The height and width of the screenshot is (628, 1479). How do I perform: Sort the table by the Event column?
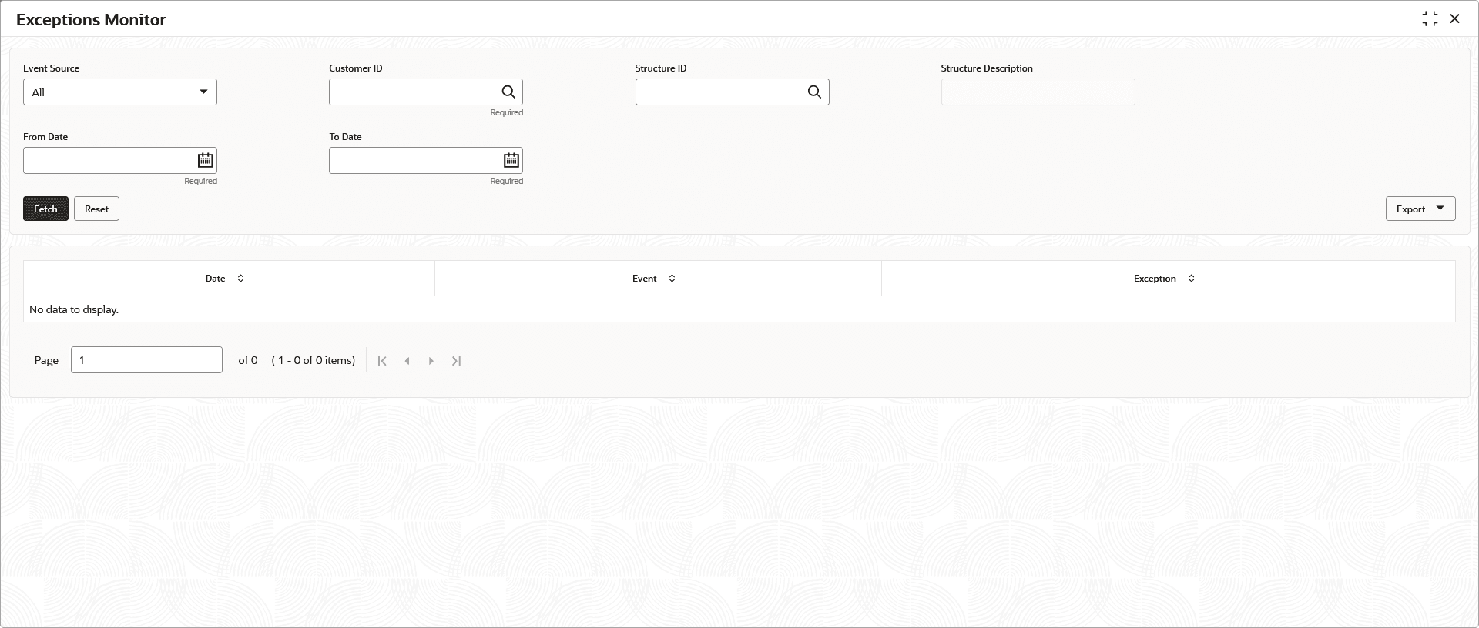tap(672, 279)
